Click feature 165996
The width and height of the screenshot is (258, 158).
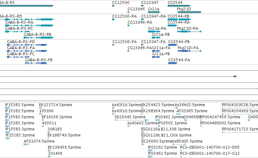coord(46,111)
